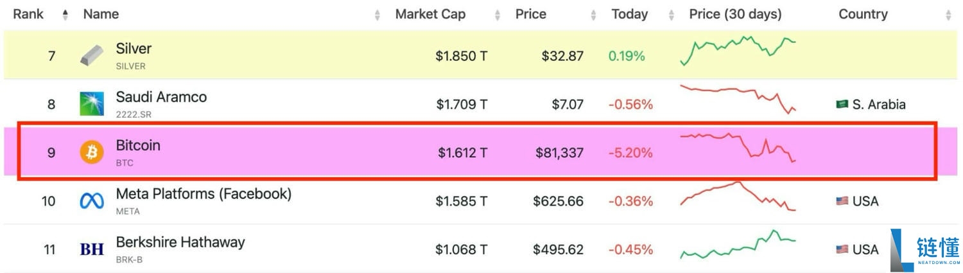Image resolution: width=963 pixels, height=273 pixels.
Task: Open the Berkshire Hathaway link
Action: (x=180, y=242)
